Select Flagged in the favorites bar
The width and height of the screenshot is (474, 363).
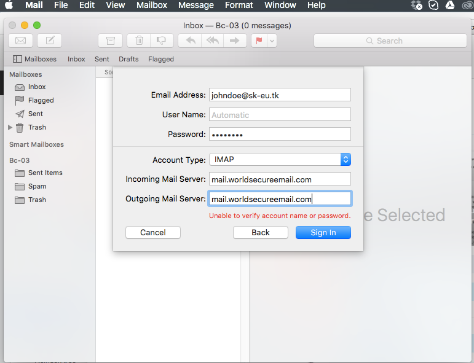point(161,59)
